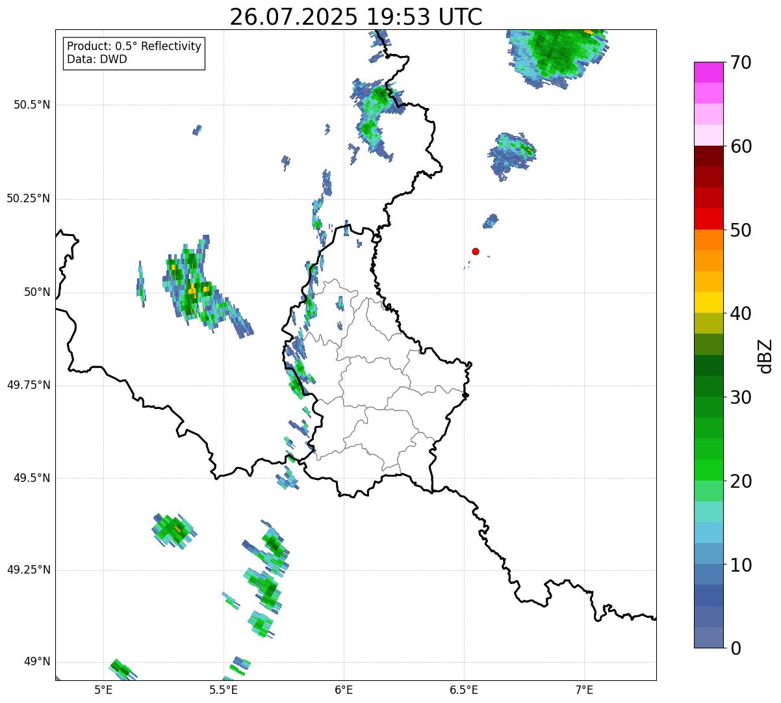Image resolution: width=781 pixels, height=703 pixels.
Task: Click the 30 dBZ colorbar tick label
Action: tap(740, 397)
